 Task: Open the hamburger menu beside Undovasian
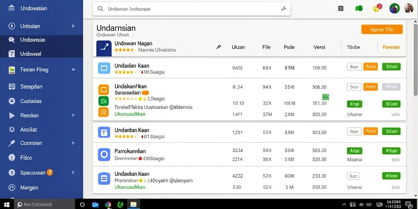point(11,8)
